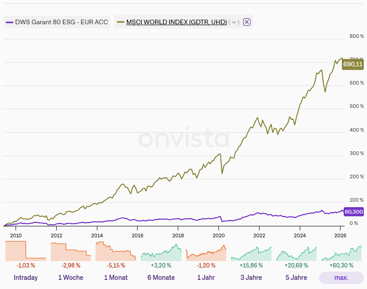The height and width of the screenshot is (289, 367).
Task: Click the DWS Garant 80 ESG legend entry
Action: [56, 21]
